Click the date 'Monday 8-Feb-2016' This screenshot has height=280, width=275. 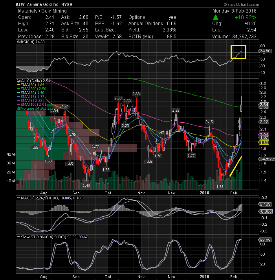[x=234, y=11]
